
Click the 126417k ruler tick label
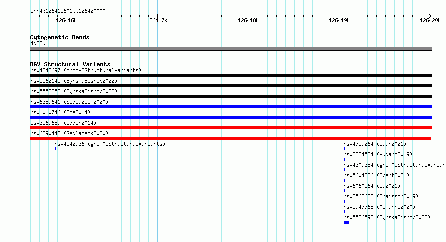[x=157, y=20]
